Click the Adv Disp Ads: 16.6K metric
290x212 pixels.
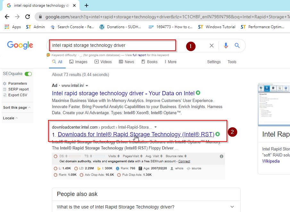pos(97,175)
